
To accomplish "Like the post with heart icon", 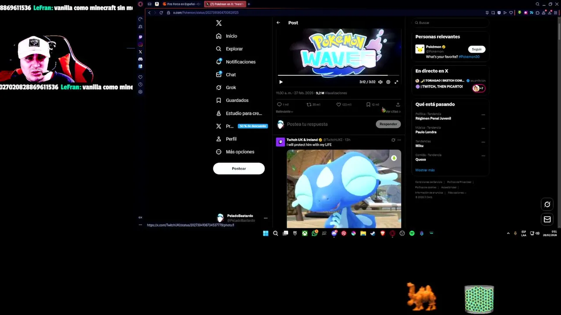I will pyautogui.click(x=338, y=105).
